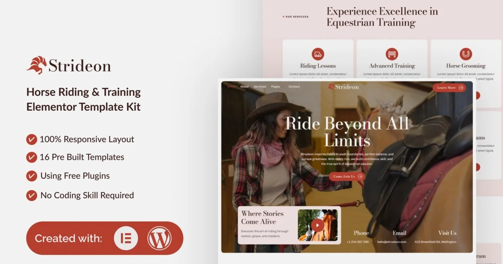Click the Created with badge label
503x264 pixels.
pyautogui.click(x=68, y=238)
